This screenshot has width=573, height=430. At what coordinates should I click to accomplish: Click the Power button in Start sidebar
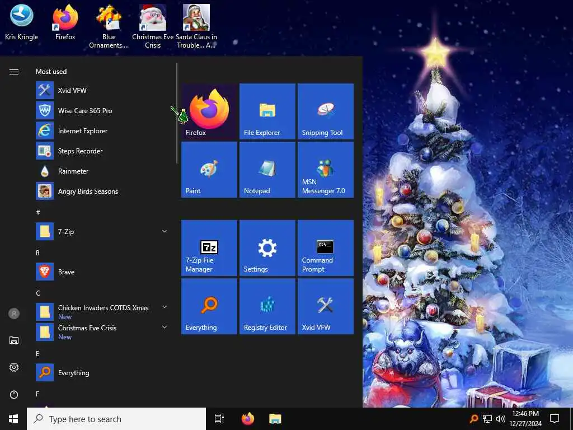click(x=14, y=394)
